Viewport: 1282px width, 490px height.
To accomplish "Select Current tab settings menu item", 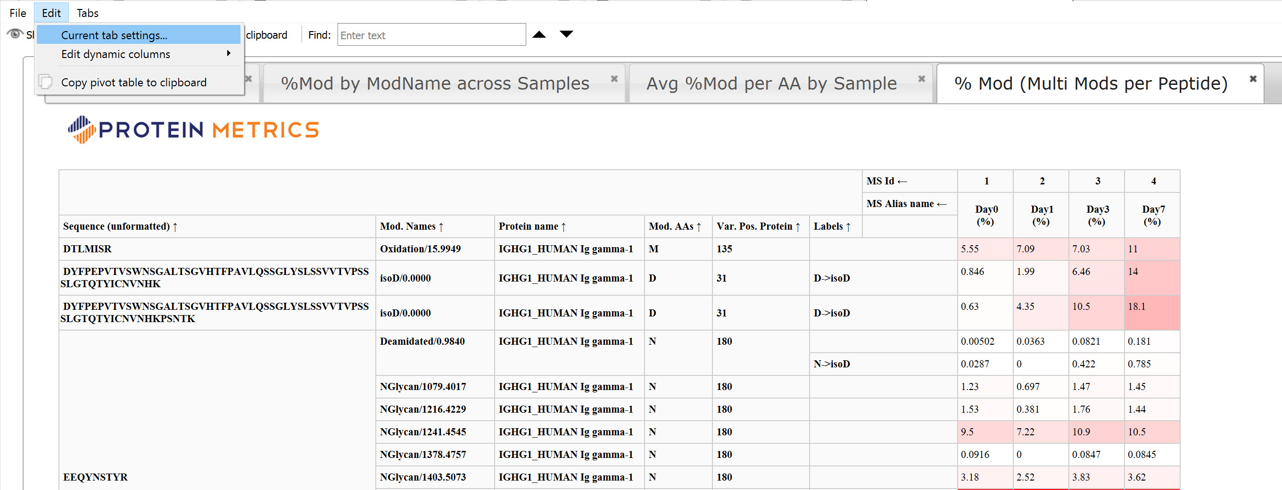I will [114, 35].
